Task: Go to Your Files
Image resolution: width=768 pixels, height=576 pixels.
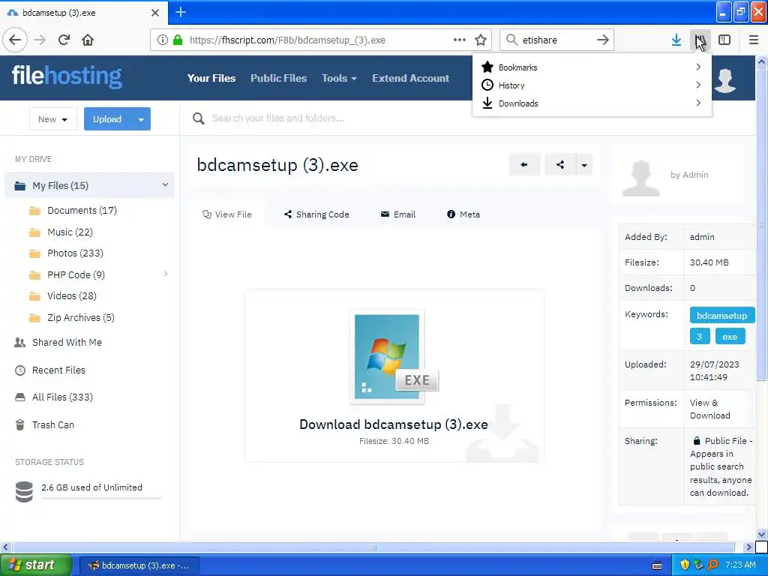Action: click(211, 78)
